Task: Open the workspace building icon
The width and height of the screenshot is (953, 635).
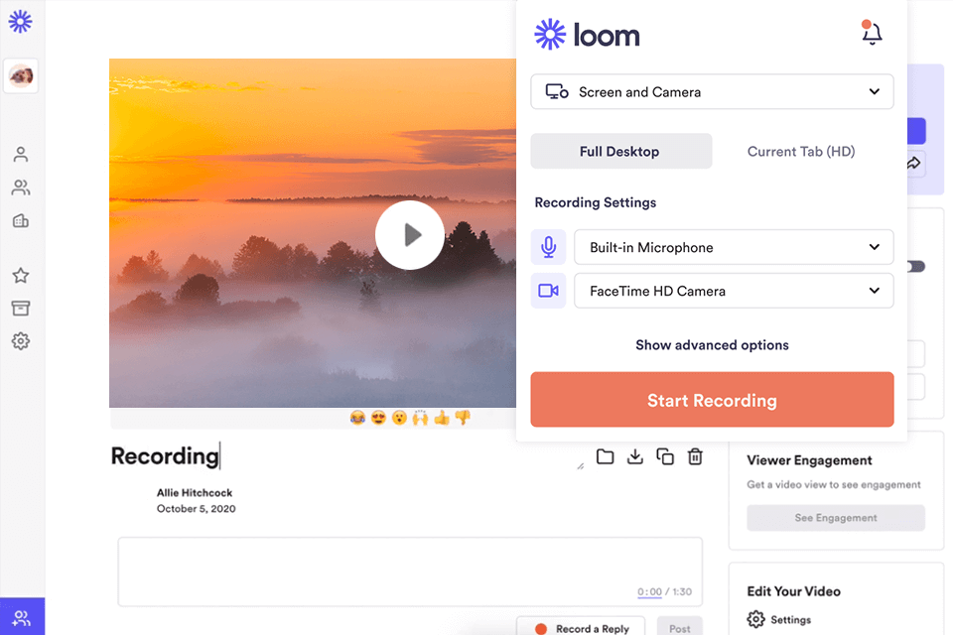Action: 21,220
